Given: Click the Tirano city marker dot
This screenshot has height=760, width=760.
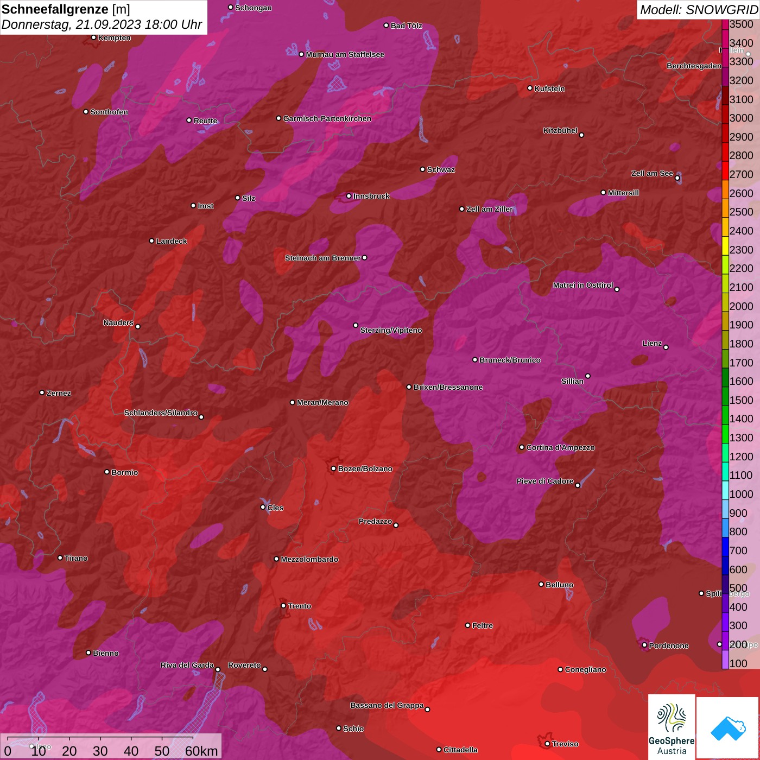Looking at the screenshot, I should click(x=60, y=558).
